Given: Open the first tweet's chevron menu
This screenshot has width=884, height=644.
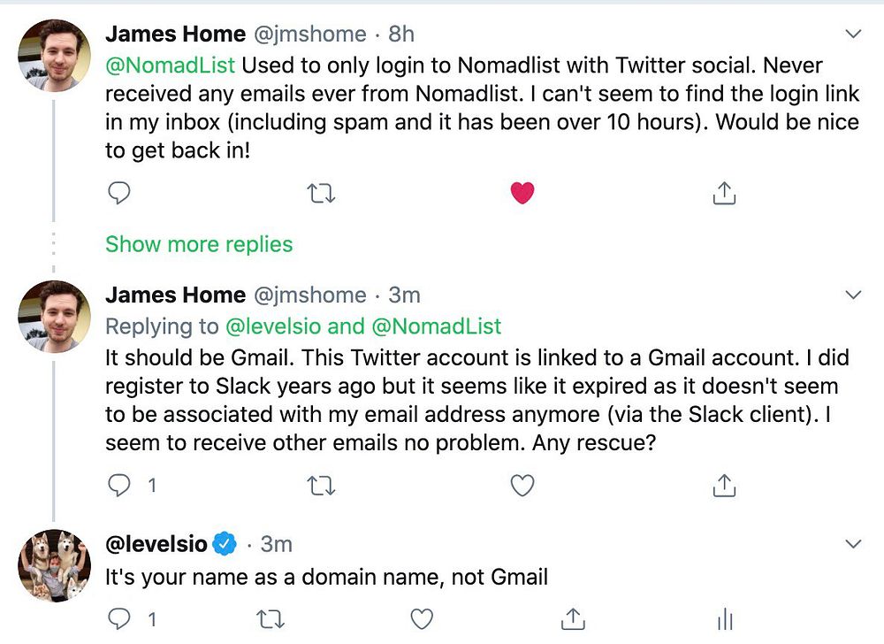Looking at the screenshot, I should point(854,34).
